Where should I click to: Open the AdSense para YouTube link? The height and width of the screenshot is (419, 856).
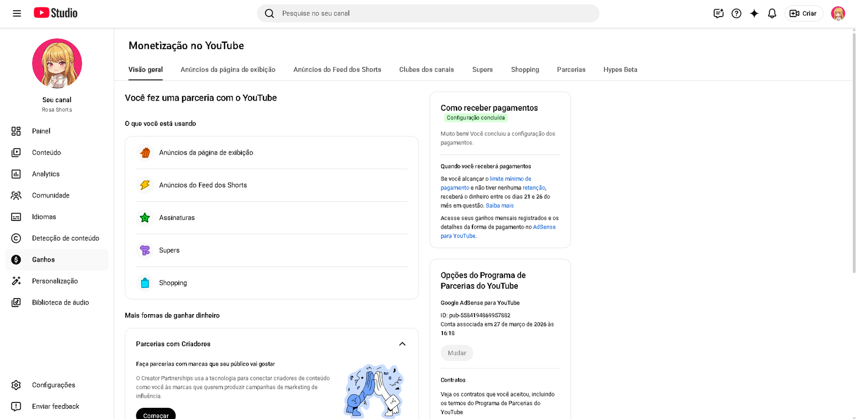498,231
